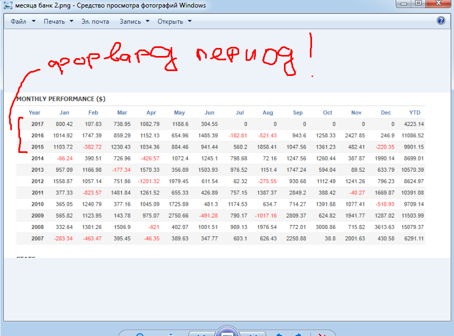Viewport: 454px width, 336px height.
Task: Click the Открыть menu label
Action: (170, 22)
